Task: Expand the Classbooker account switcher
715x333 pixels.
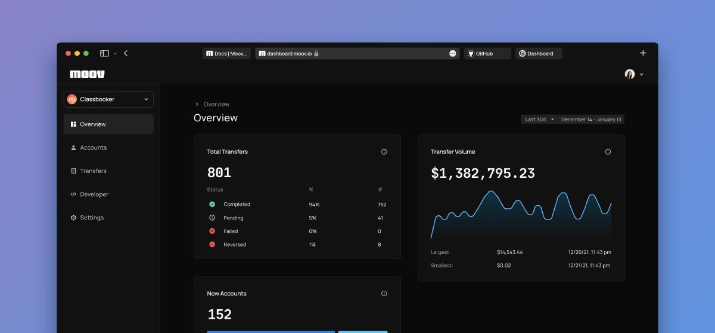Action: tap(108, 99)
